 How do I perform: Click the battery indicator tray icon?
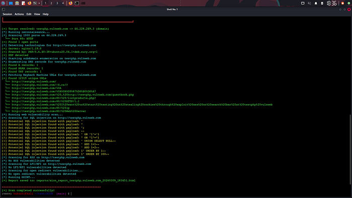pyautogui.click(x=322, y=3)
